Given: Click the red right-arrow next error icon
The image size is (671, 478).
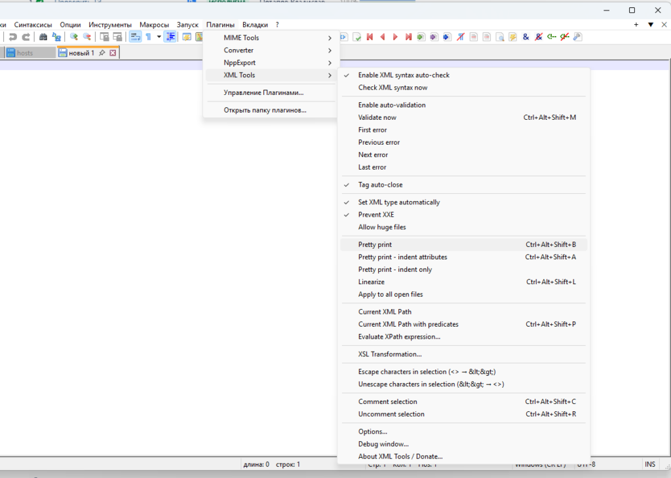Looking at the screenshot, I should click(395, 37).
